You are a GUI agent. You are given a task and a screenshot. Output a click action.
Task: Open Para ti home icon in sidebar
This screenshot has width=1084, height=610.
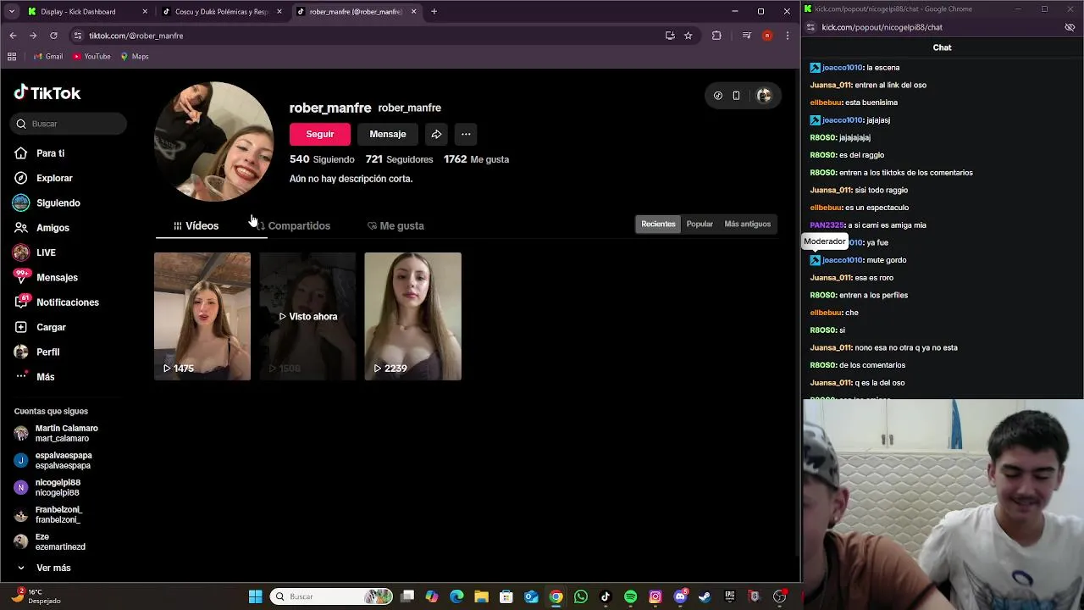[21, 153]
